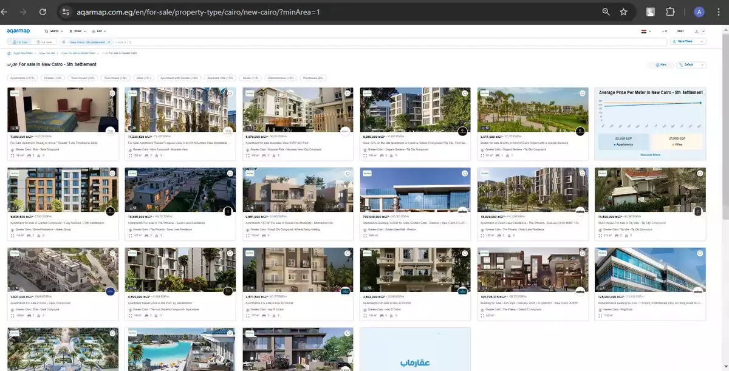Open the Egypt flag language dropdown
This screenshot has height=371, width=729.
[646, 31]
